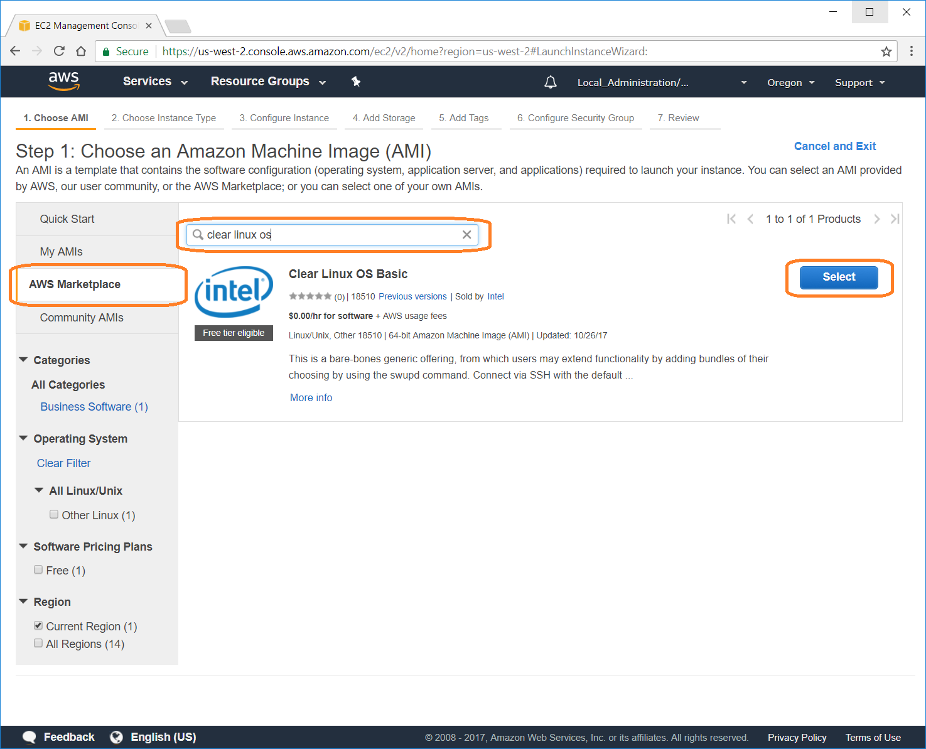Click the browser address bar URL

(405, 51)
